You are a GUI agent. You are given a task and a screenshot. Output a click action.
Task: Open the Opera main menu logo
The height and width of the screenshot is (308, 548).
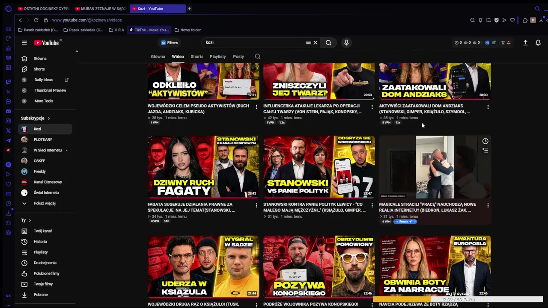click(8, 9)
